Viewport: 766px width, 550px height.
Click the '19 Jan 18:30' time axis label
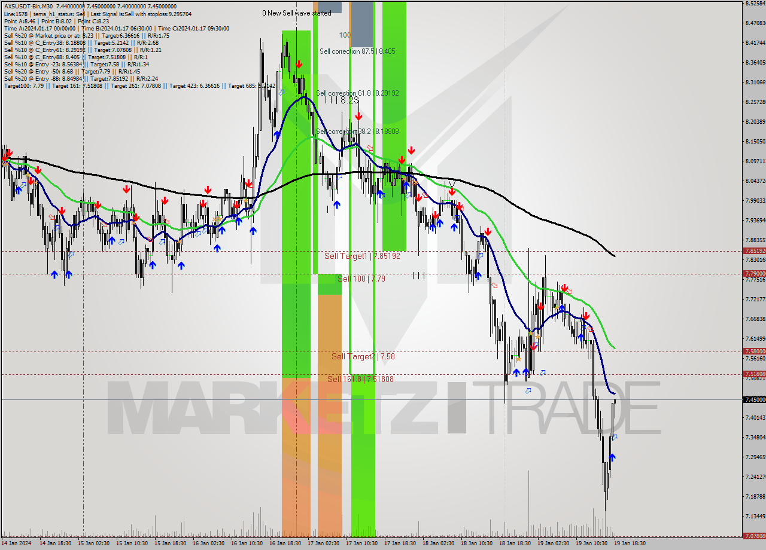tap(630, 543)
